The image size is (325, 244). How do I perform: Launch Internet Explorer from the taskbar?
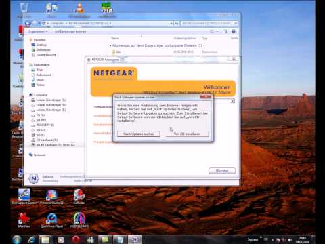(x=32, y=239)
